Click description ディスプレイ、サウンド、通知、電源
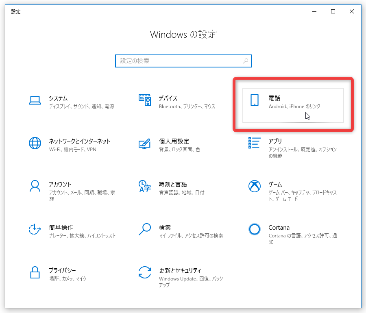 point(81,107)
